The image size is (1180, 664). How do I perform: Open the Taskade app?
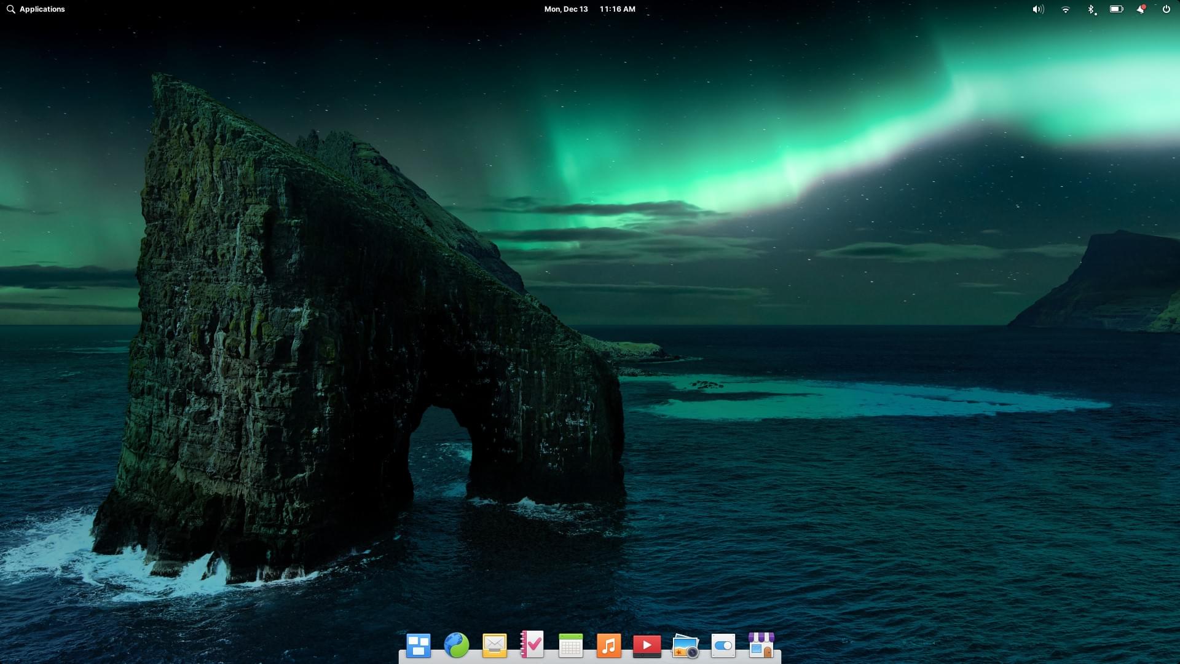click(x=532, y=646)
